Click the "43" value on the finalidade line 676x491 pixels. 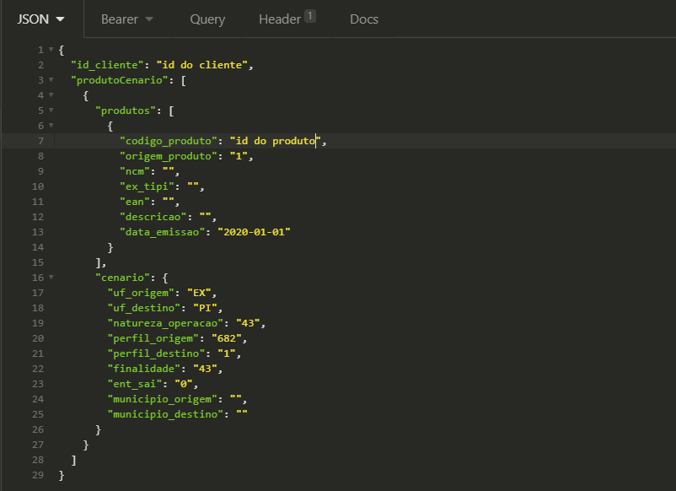(x=205, y=369)
